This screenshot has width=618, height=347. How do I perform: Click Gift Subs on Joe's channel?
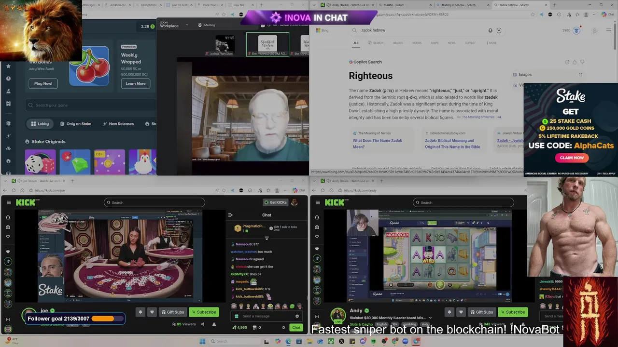click(172, 312)
